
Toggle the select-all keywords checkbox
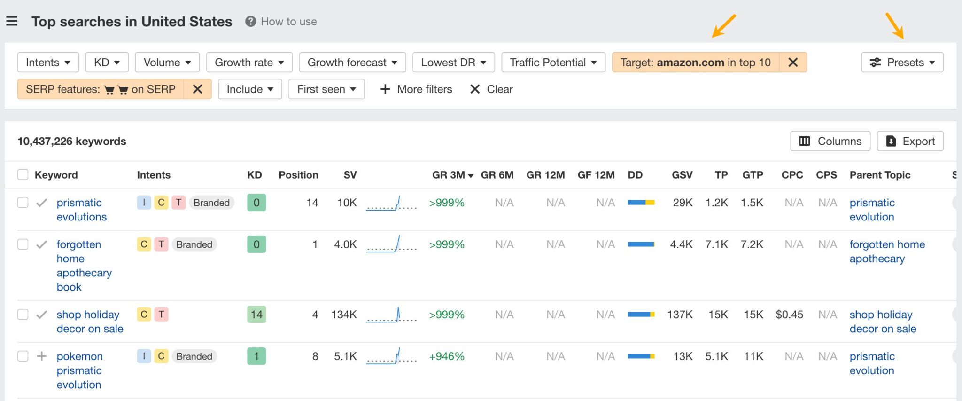coord(23,175)
